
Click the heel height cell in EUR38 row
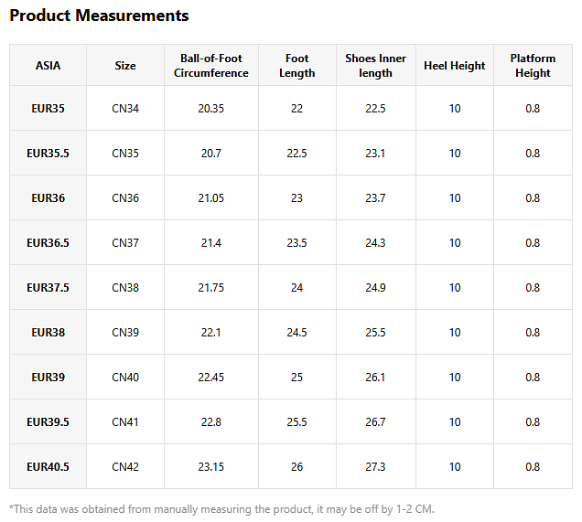pyautogui.click(x=455, y=333)
